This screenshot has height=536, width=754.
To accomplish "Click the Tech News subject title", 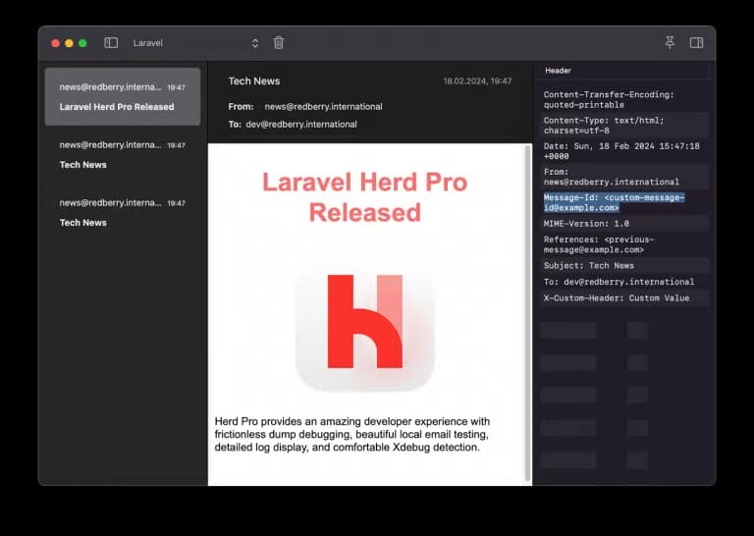I will 254,81.
